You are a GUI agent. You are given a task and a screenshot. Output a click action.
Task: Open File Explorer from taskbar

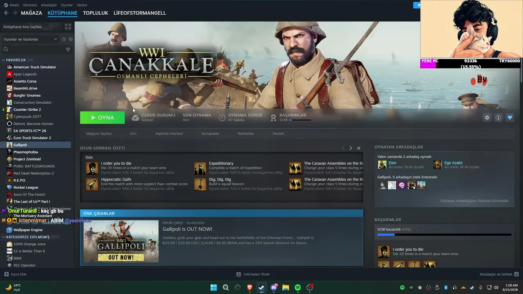[286, 287]
